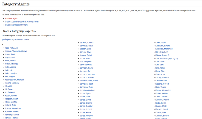This screenshot has width=202, height=119.
Task: Open Hess, Kelly Ann entry
Action: [x=11, y=48]
